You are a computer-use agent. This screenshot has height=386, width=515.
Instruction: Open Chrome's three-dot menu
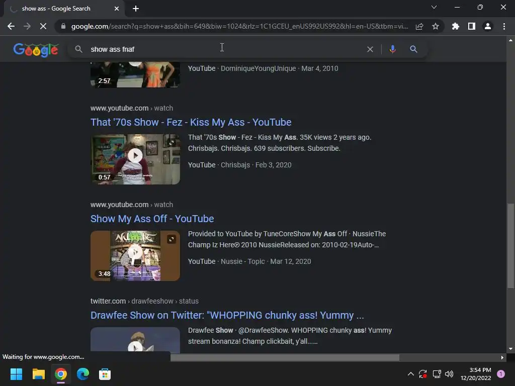click(x=504, y=26)
